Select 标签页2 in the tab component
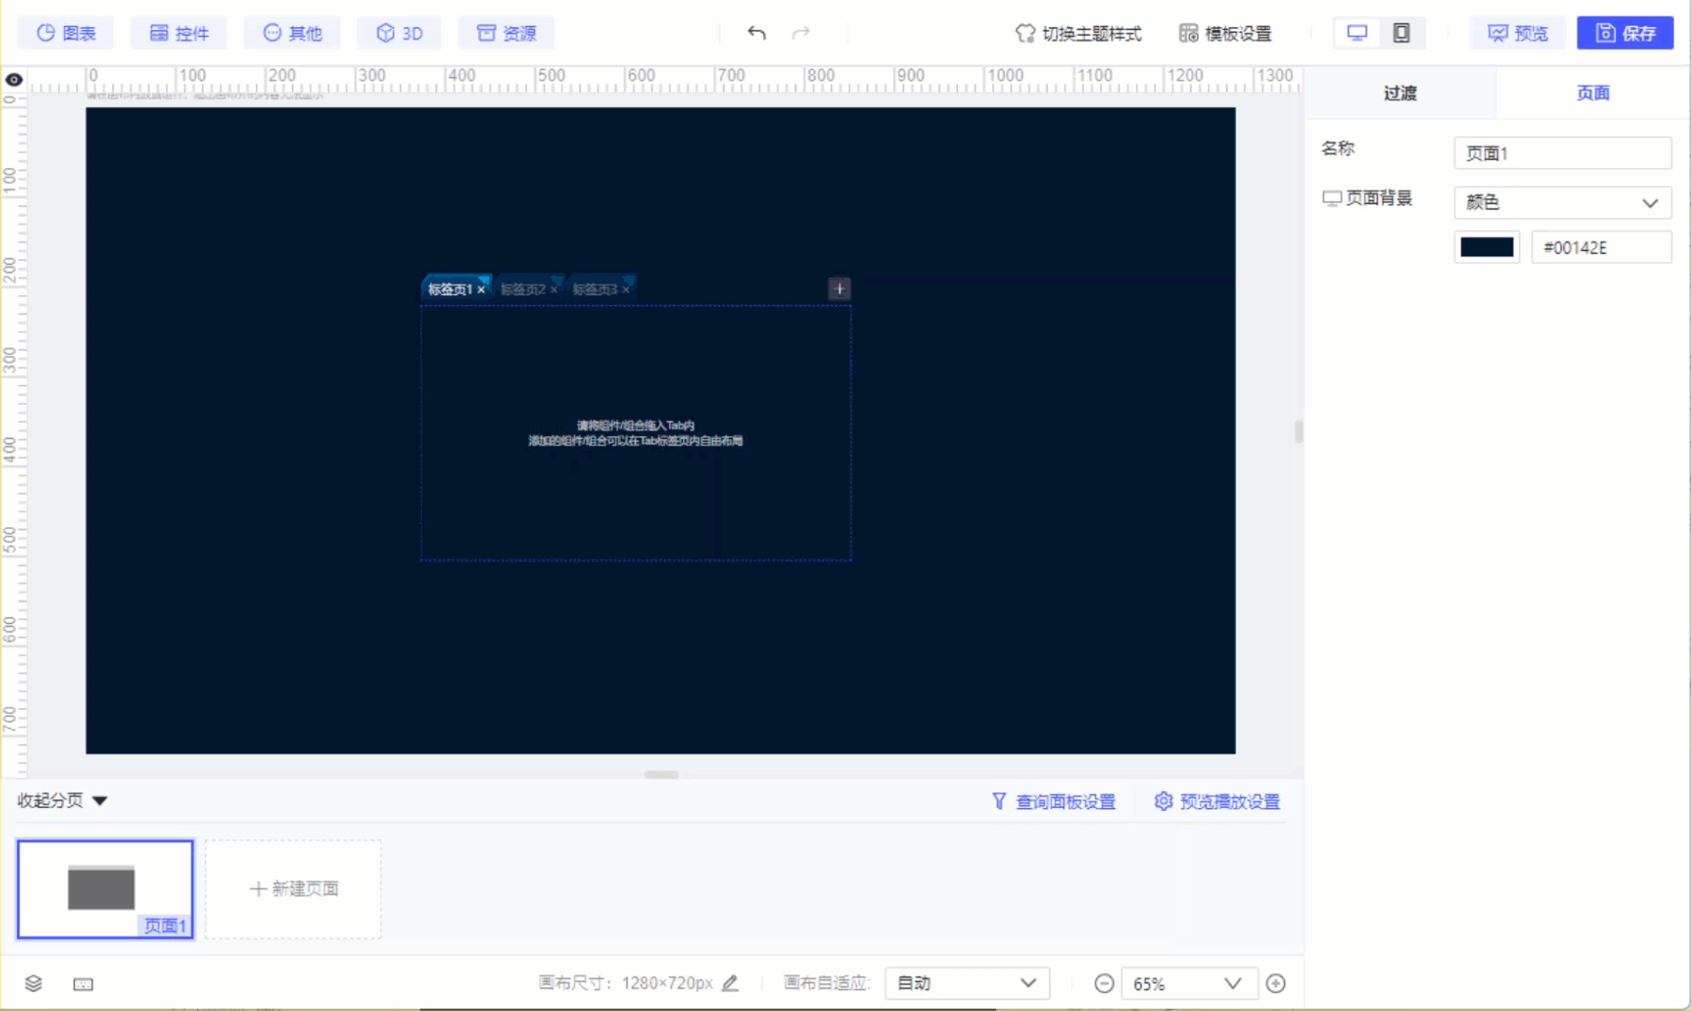The height and width of the screenshot is (1011, 1691). 524,288
